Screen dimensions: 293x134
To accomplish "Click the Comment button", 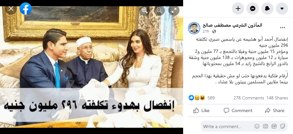I will [x=238, y=111].
